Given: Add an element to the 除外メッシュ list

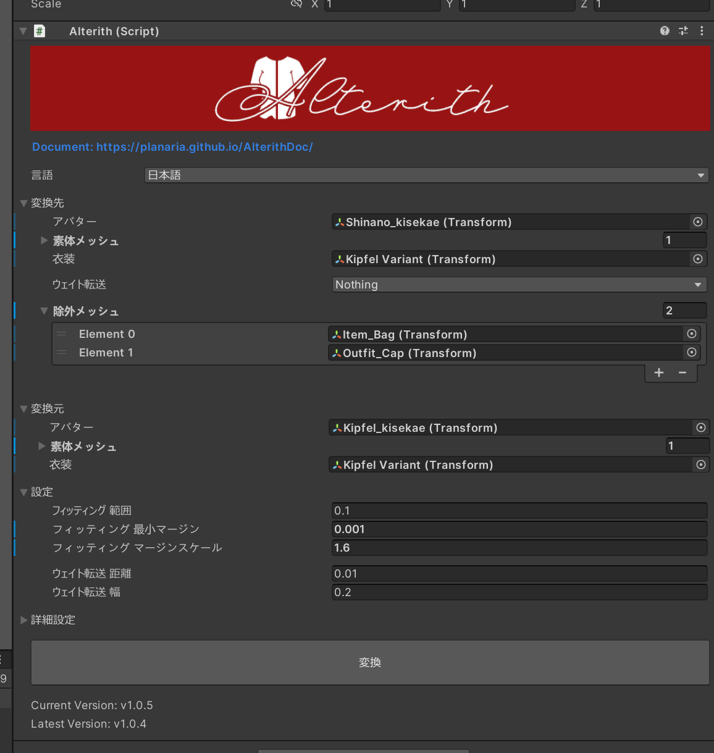Looking at the screenshot, I should (659, 372).
